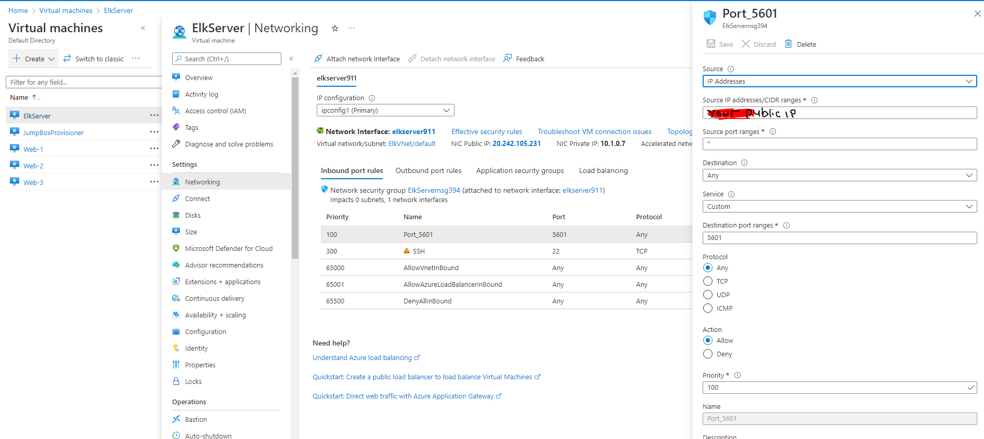Open more options for ElkServer row
The height and width of the screenshot is (439, 984).
point(154,115)
